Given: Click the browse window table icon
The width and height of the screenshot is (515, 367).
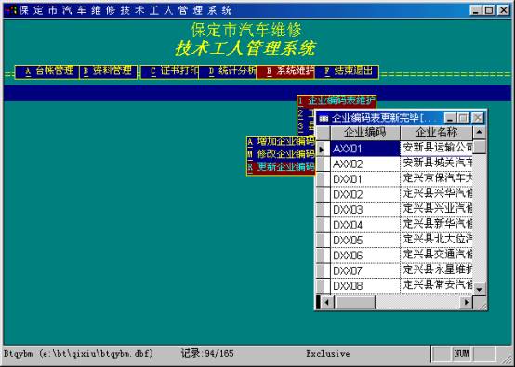Looking at the screenshot, I should (x=324, y=118).
